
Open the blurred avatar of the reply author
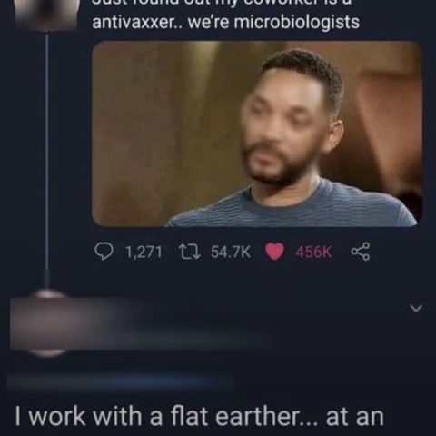[x=45, y=323]
